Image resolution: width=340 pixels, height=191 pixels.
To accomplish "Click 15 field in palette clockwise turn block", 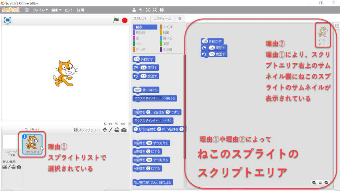I will (x=143, y=68).
